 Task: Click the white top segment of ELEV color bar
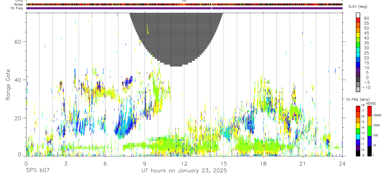[x=358, y=15]
